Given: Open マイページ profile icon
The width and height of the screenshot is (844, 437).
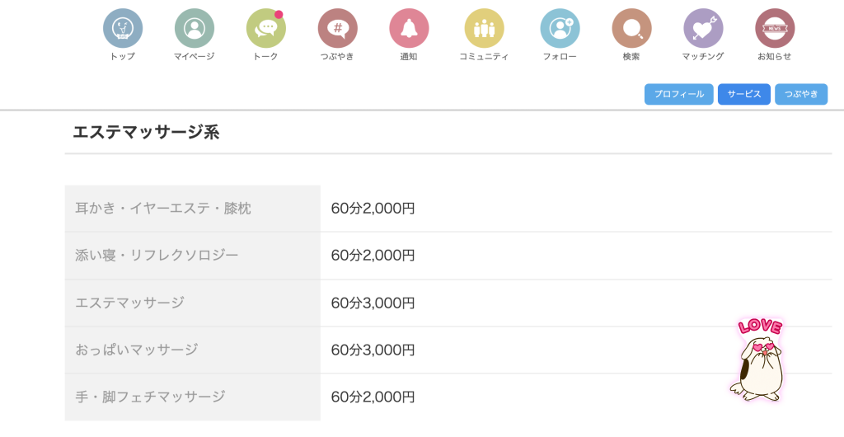Looking at the screenshot, I should [x=194, y=29].
